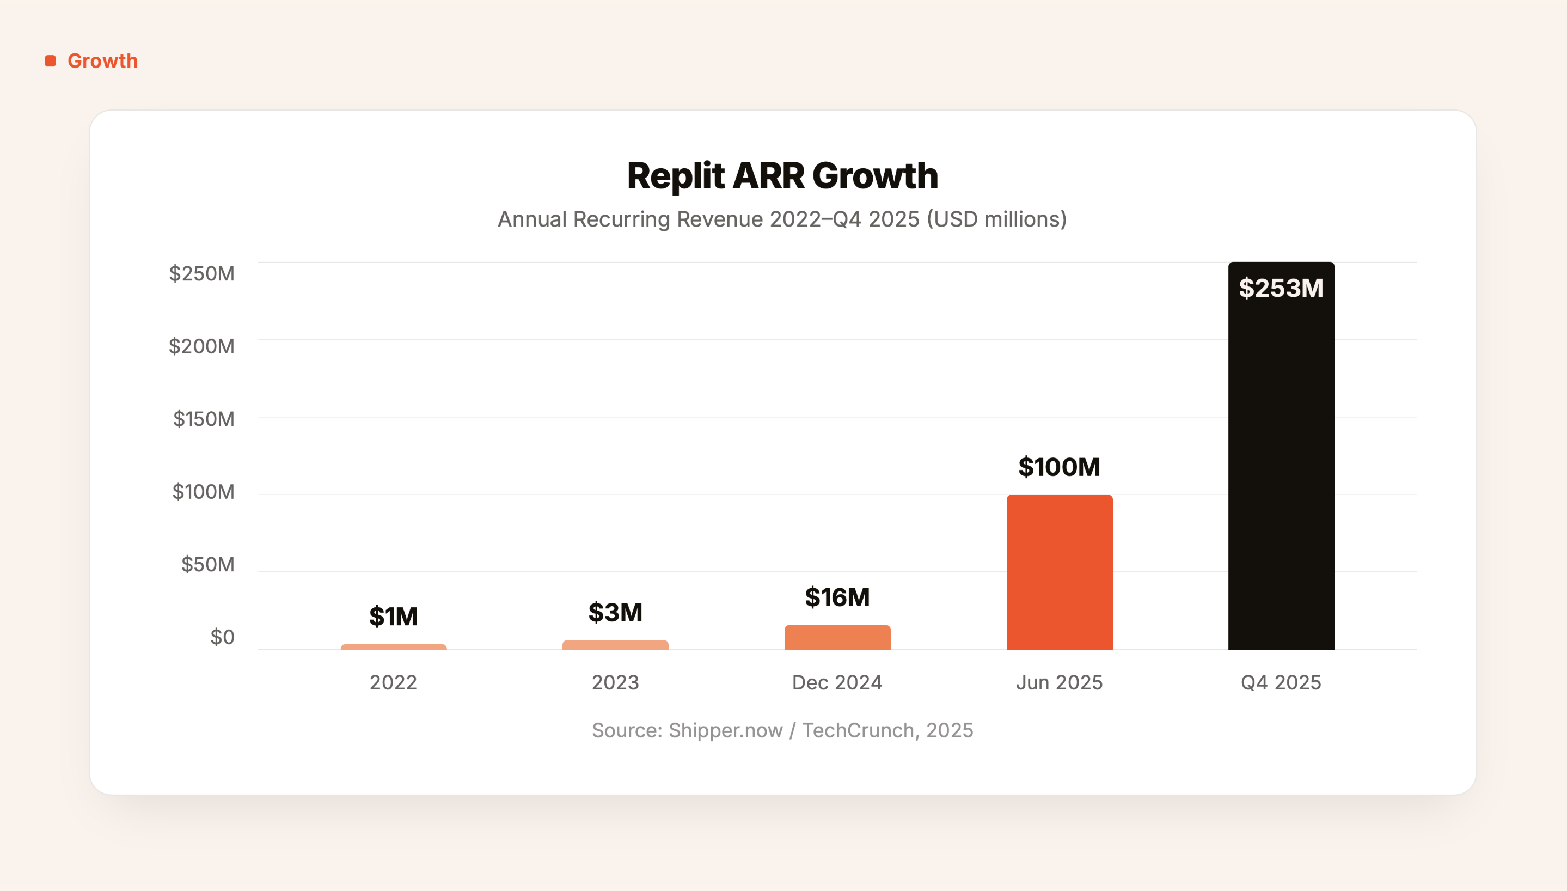Screen dimensions: 1567x891
Task: Select the $200M axis label
Action: coord(202,346)
